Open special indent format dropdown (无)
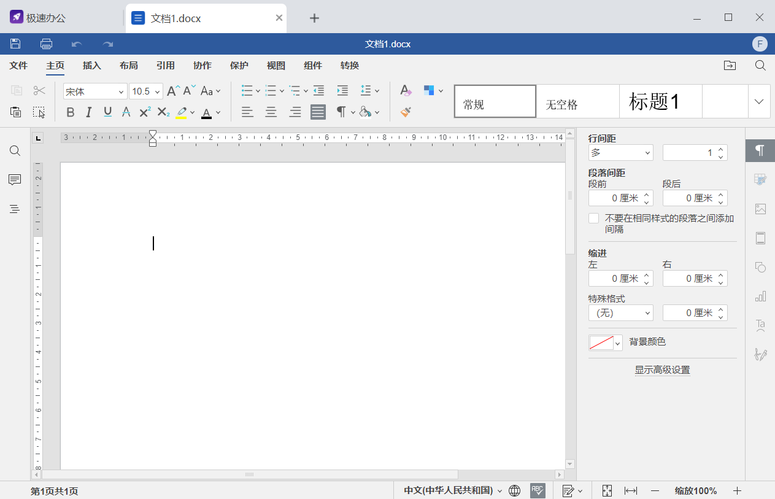The image size is (775, 499). click(621, 313)
